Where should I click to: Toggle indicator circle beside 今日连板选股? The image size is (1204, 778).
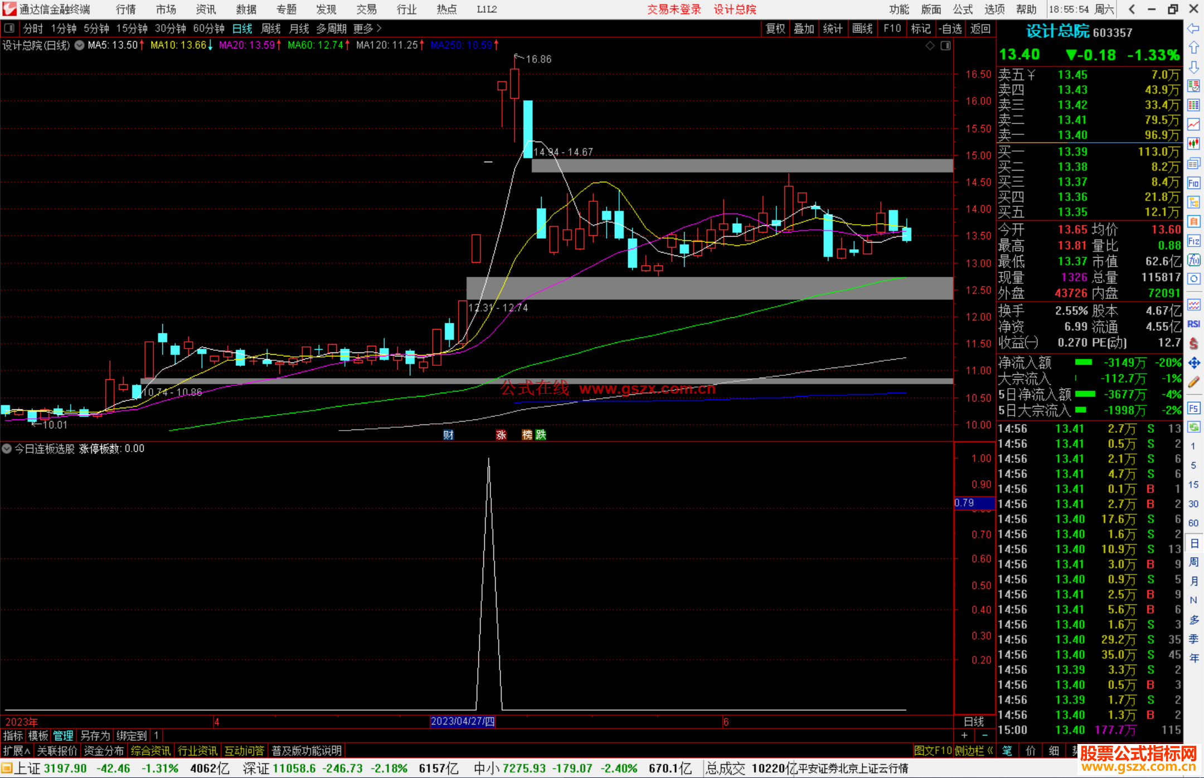coord(7,448)
